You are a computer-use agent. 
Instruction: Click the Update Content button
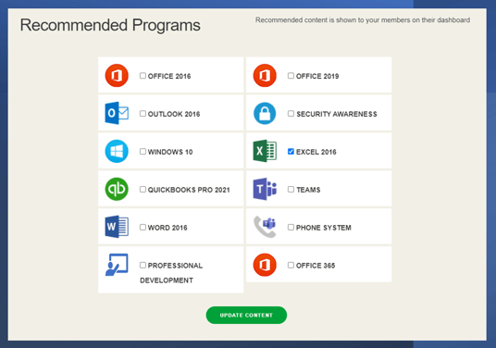click(246, 315)
